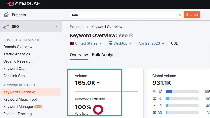Clear the search field with X icon
This screenshot has width=210, height=118.
(x=180, y=15)
